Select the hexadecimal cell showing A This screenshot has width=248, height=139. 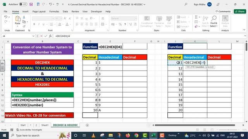pyautogui.click(x=110, y=110)
